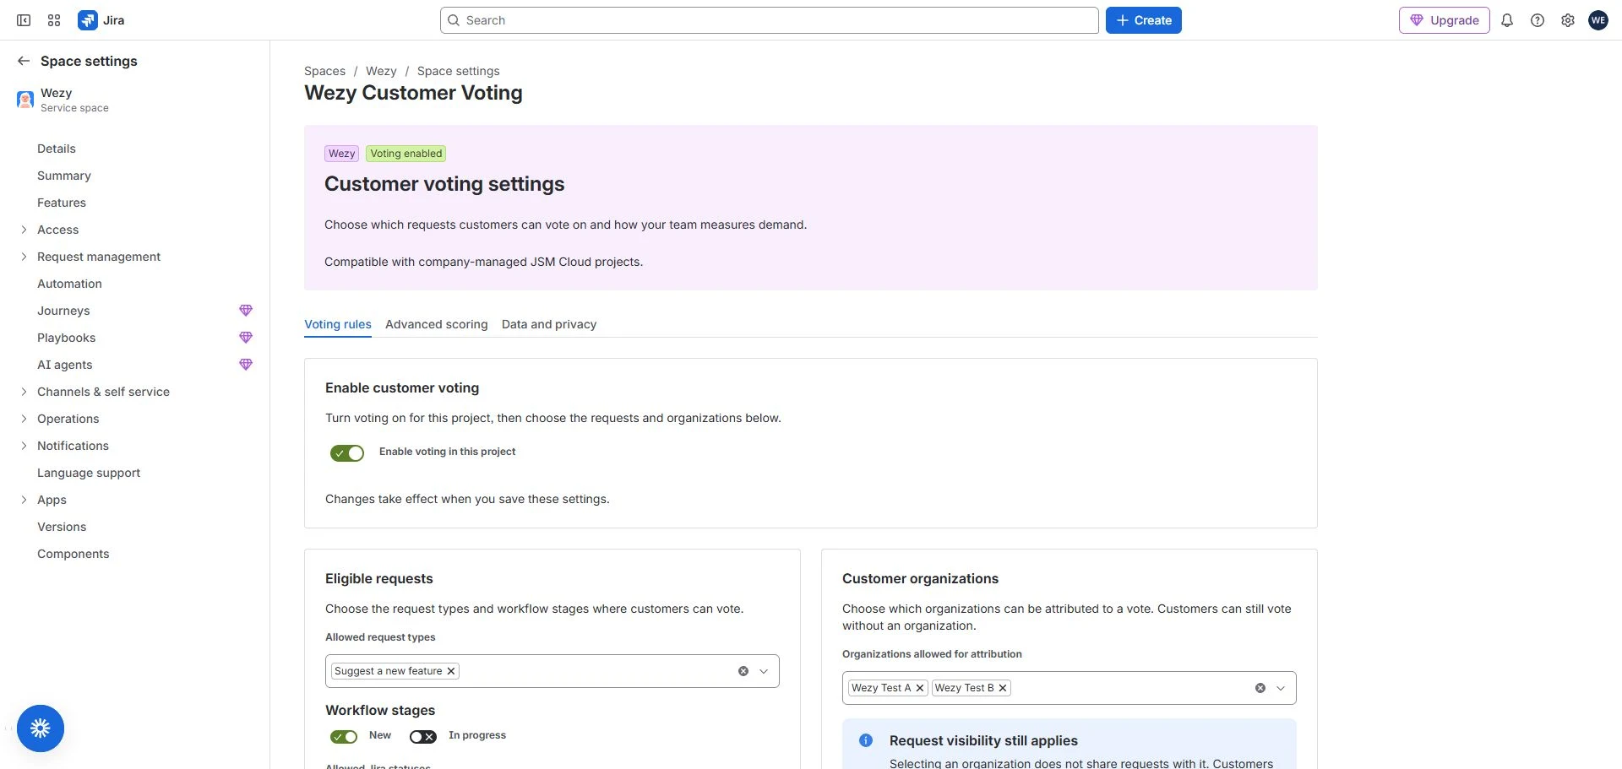Collapse the sidebar panel icon

tap(24, 20)
